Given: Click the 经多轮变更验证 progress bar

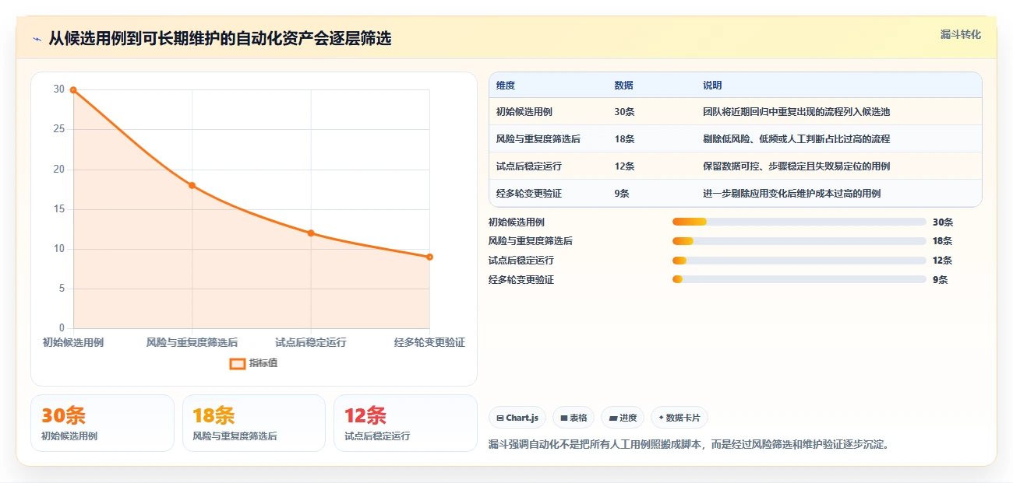Looking at the screenshot, I should pyautogui.click(x=799, y=279).
